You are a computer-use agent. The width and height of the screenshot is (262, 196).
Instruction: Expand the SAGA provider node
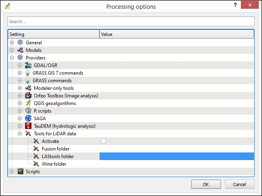click(20, 118)
